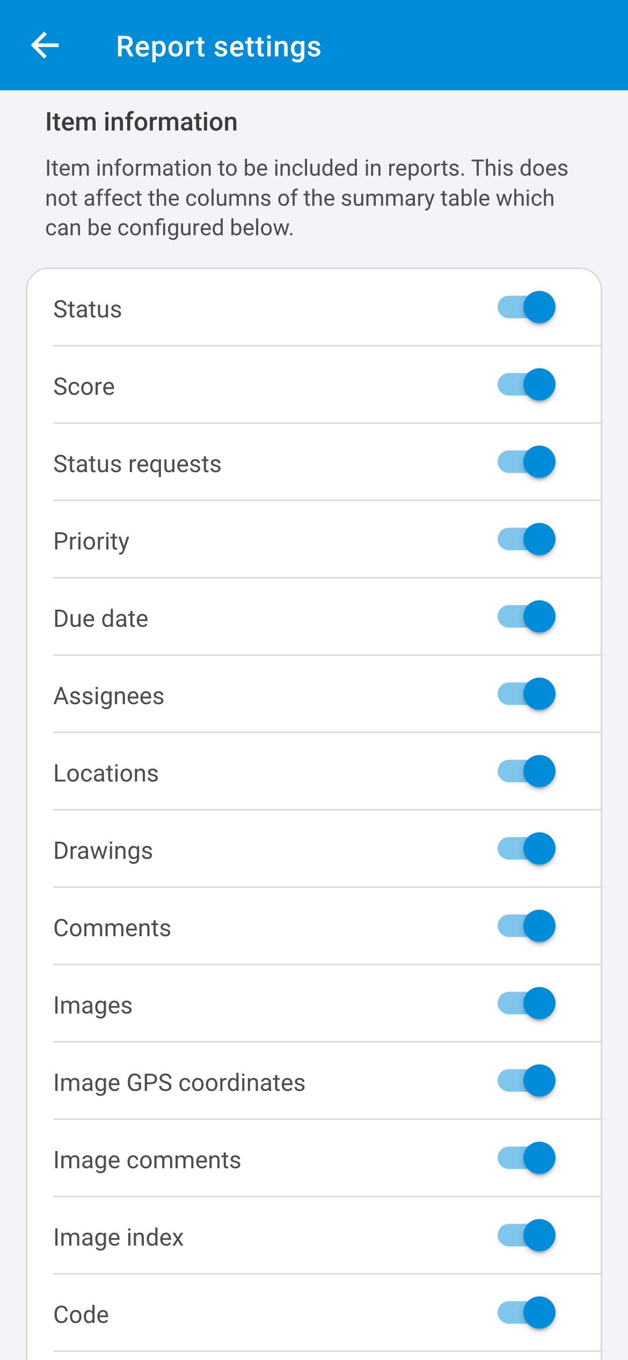Tap the Report settings title
Viewport: 628px width, 1360px height.
[x=219, y=47]
